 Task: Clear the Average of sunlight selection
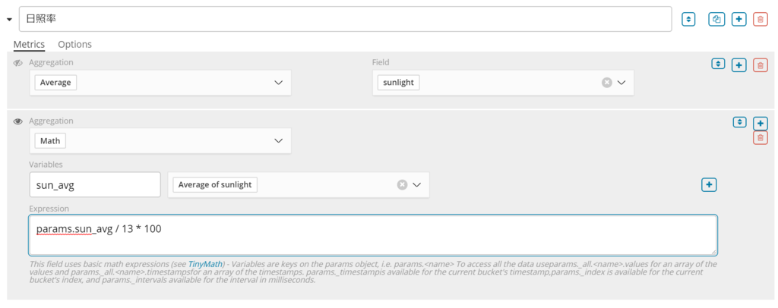(403, 184)
